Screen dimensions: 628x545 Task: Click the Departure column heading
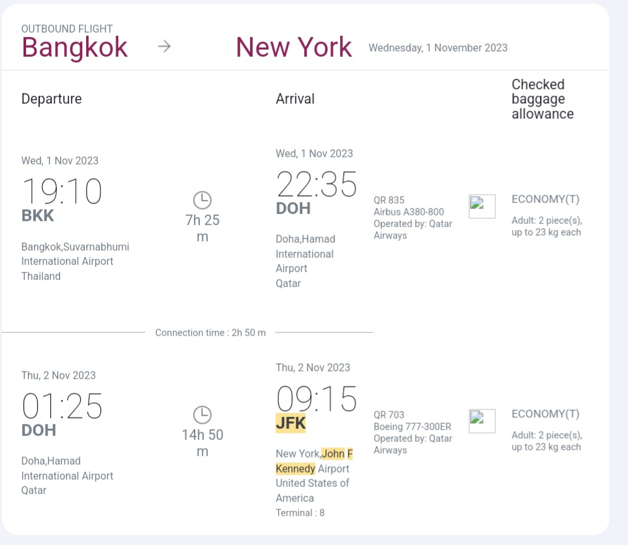tap(52, 99)
